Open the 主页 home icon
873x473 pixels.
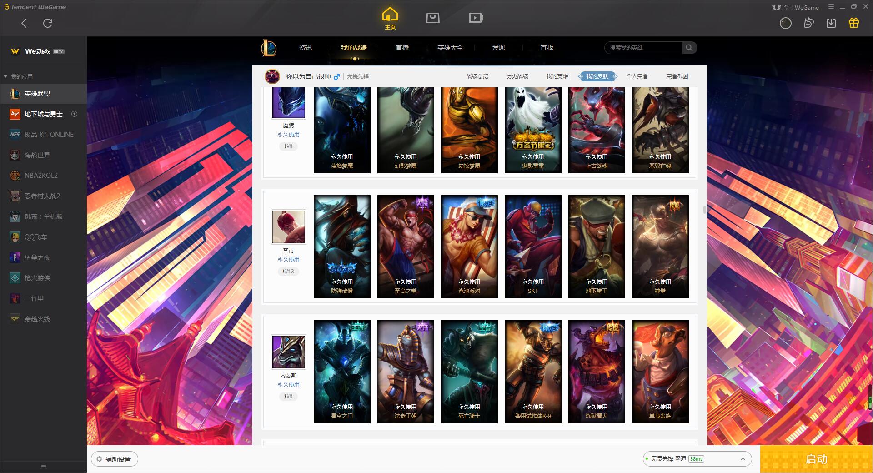point(390,19)
